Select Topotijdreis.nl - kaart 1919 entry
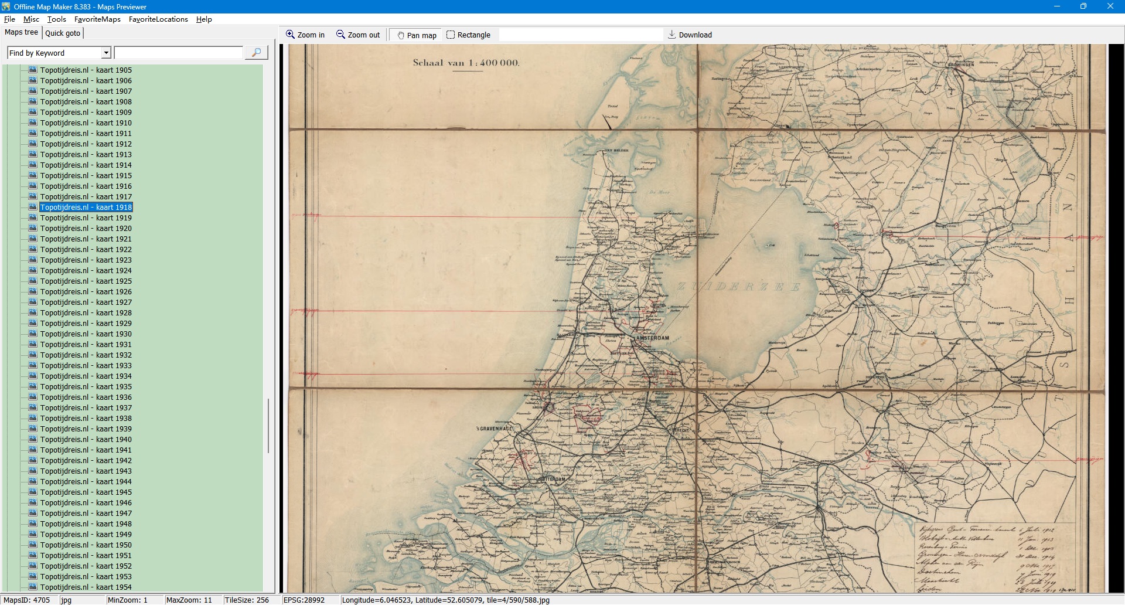The width and height of the screenshot is (1125, 605). click(x=86, y=217)
